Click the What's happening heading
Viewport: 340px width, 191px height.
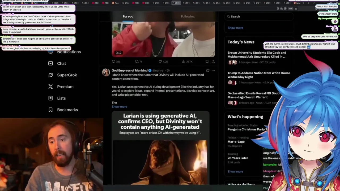click(x=245, y=117)
